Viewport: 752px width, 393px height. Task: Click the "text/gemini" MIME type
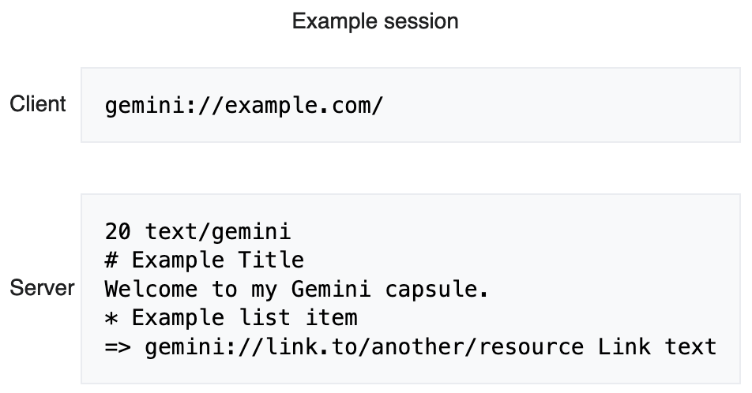pos(218,232)
